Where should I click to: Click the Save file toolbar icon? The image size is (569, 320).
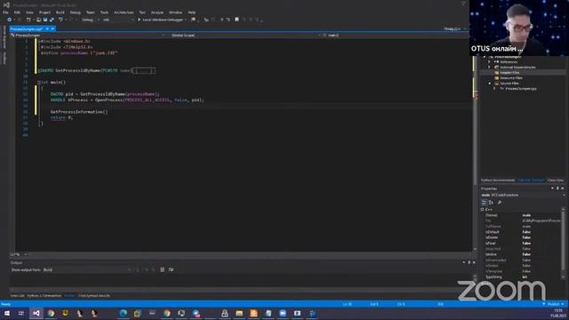pos(45,20)
